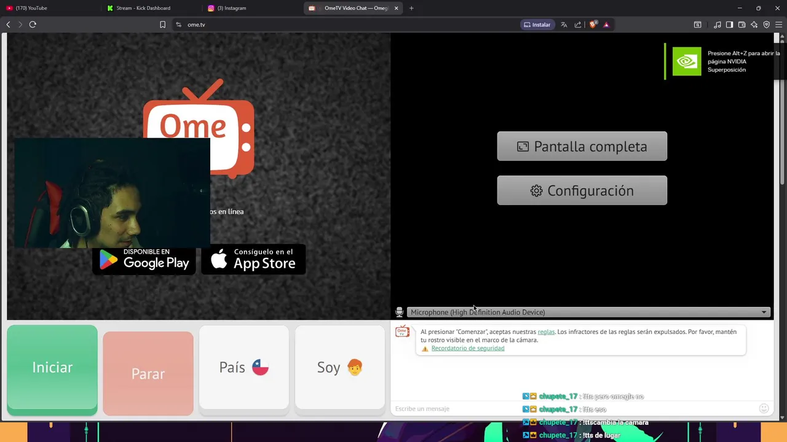787x442 pixels.
Task: Click the Chile flag icon
Action: pos(260,367)
